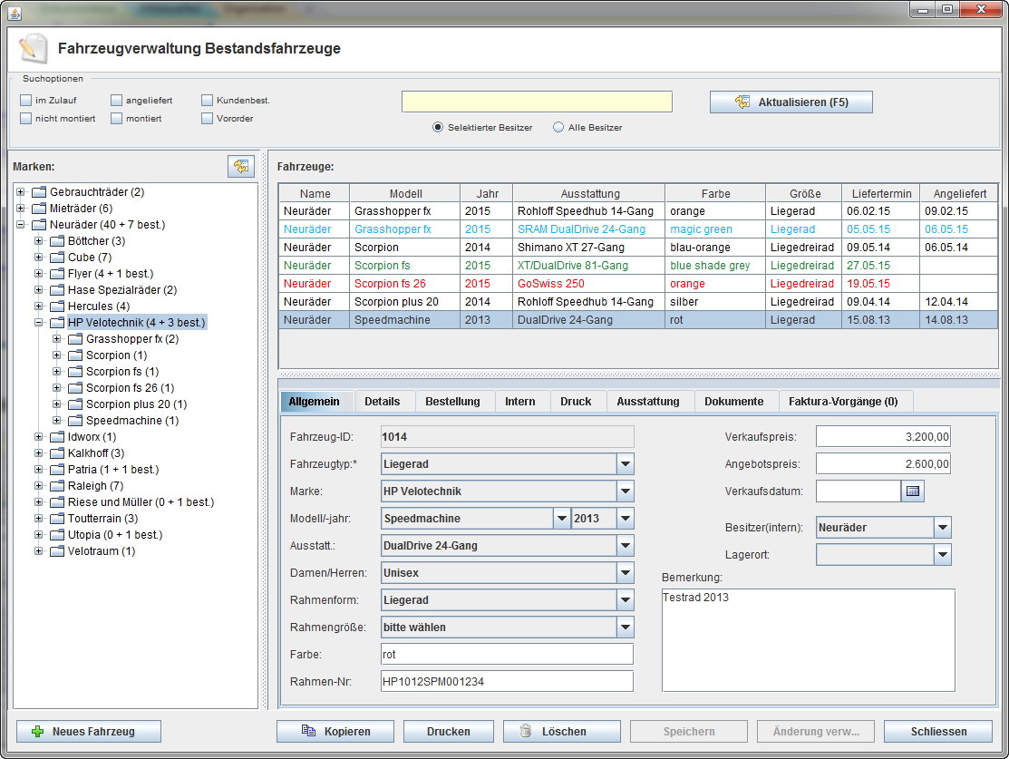Click the yellow search input field

(x=537, y=102)
